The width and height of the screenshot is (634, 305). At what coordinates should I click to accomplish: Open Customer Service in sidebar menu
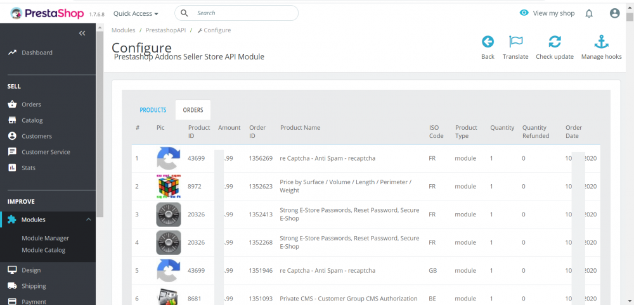(x=46, y=152)
